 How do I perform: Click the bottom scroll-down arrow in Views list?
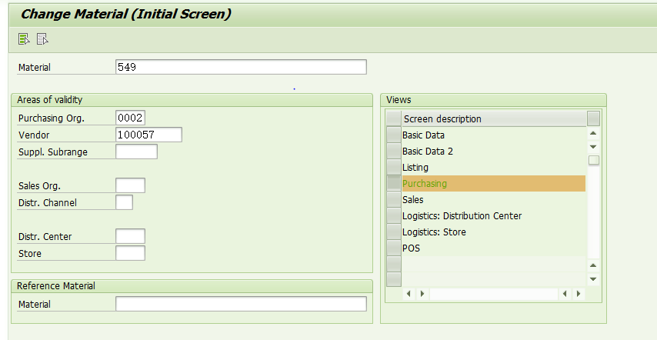(x=593, y=279)
